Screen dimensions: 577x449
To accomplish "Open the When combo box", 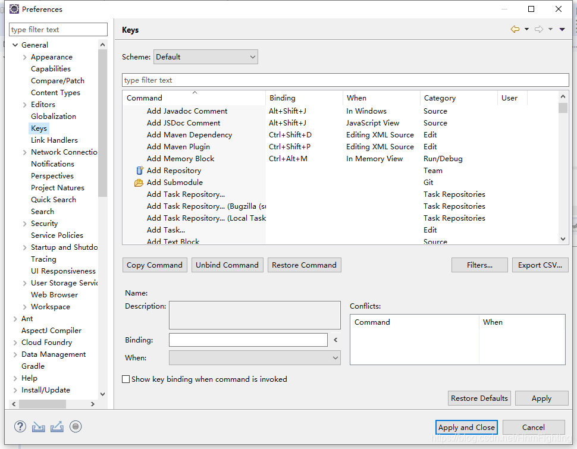I will pyautogui.click(x=255, y=358).
